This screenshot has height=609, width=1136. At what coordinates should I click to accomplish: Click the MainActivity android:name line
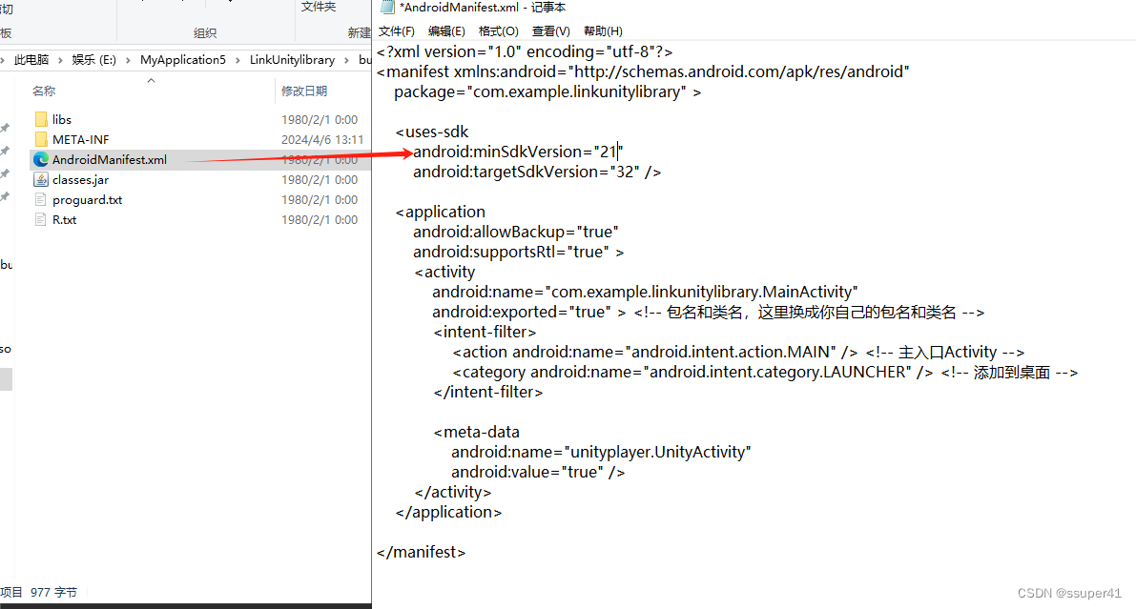645,292
